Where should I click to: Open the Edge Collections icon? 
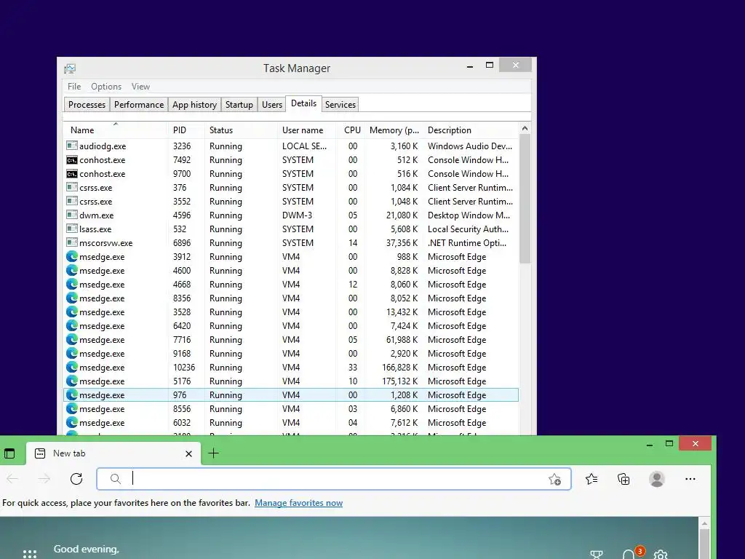624,479
